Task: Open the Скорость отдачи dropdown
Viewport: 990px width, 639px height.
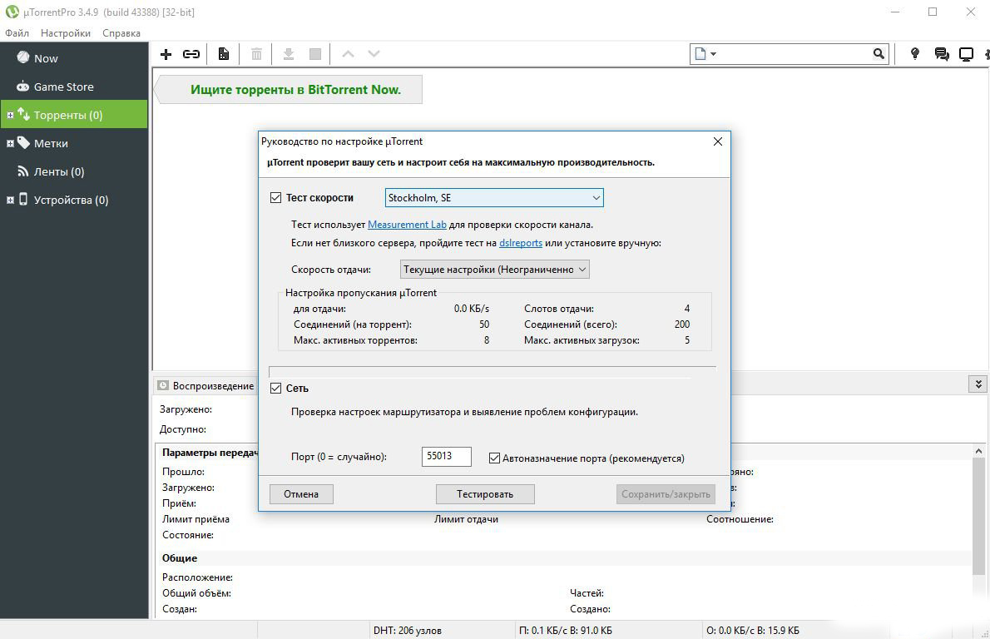Action: (494, 270)
